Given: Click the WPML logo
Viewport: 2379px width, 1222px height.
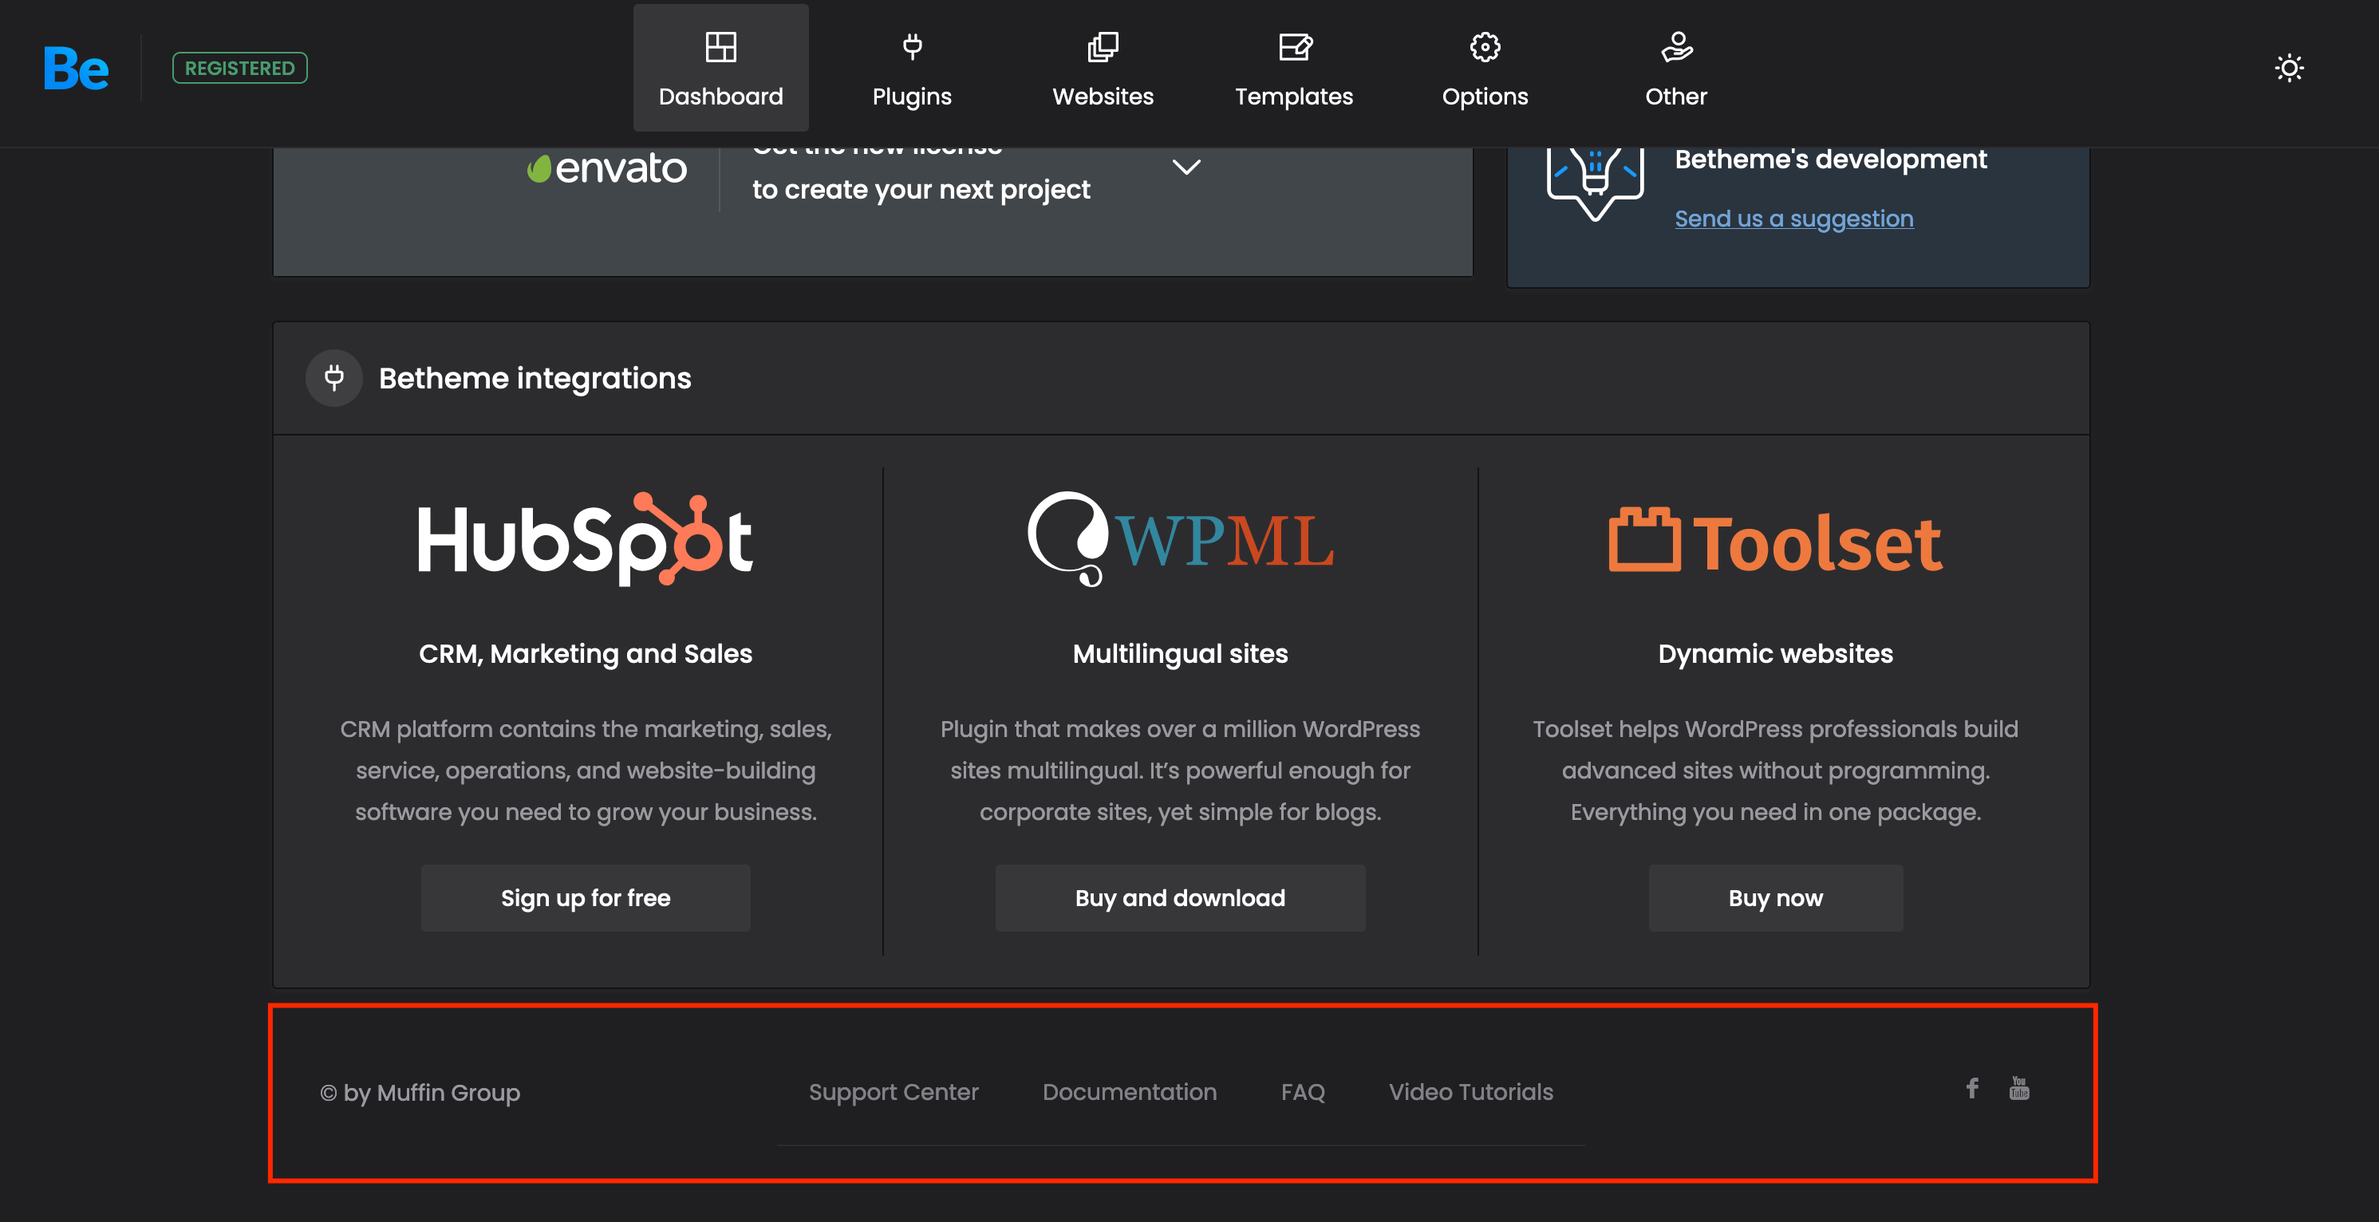Looking at the screenshot, I should point(1179,540).
